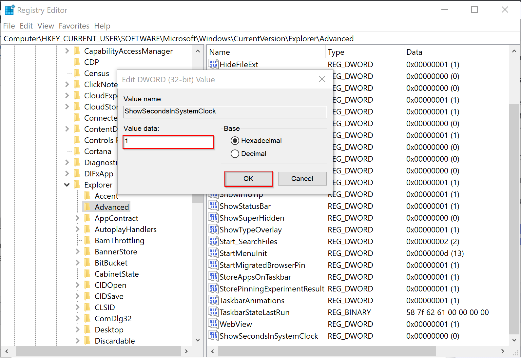Click the CapabilityAccessManager folder icon
Viewport: 521px width, 358px height.
(x=77, y=51)
